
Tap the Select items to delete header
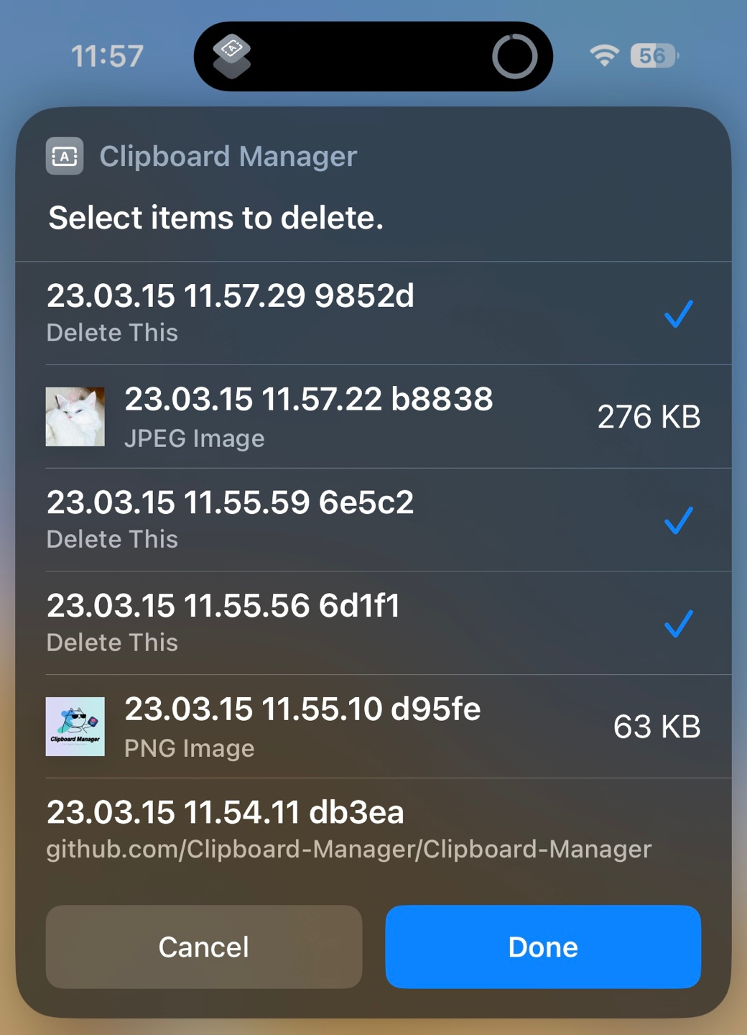[215, 217]
